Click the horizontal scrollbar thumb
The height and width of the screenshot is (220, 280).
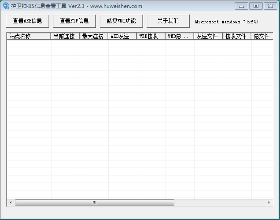(x=94, y=202)
